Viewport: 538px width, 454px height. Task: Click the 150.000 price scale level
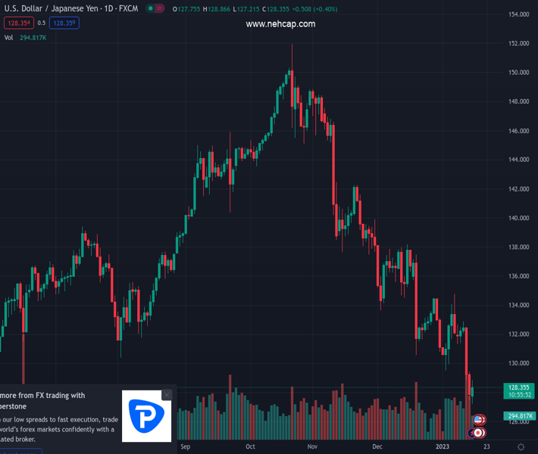(518, 73)
